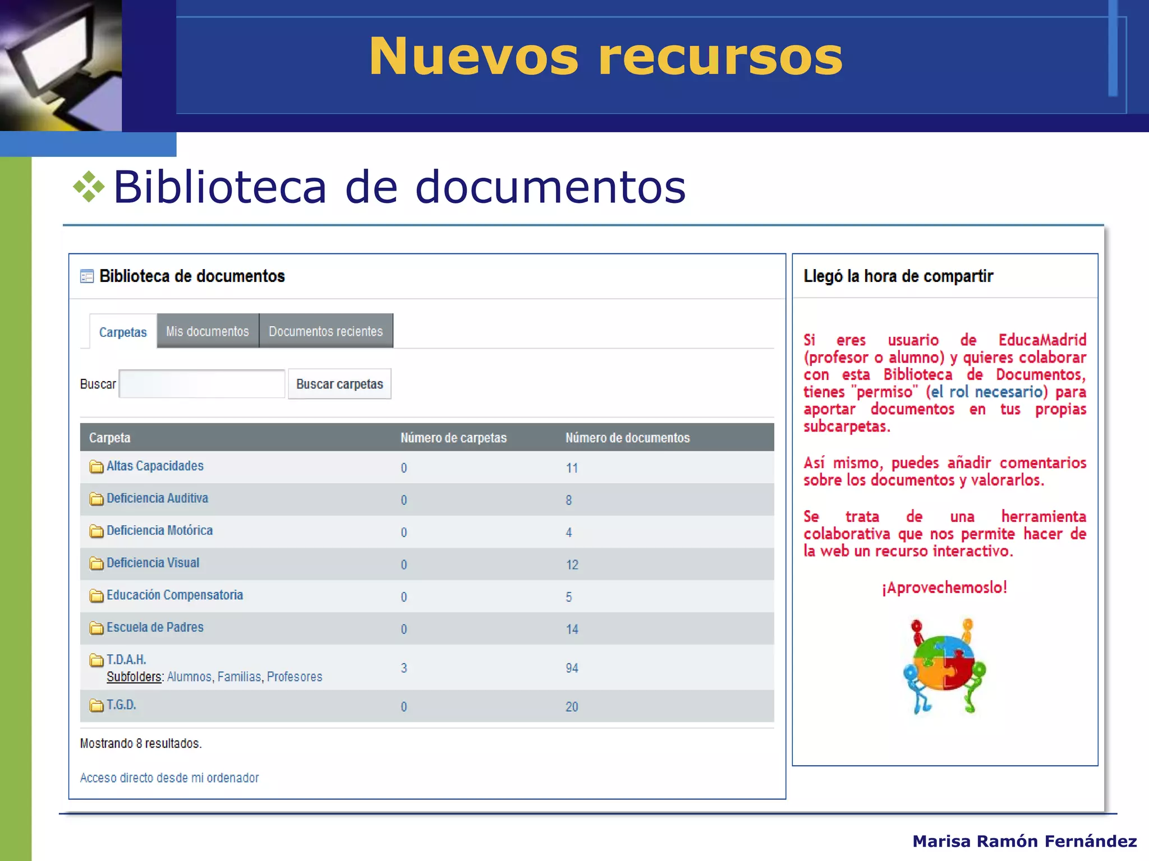Image resolution: width=1149 pixels, height=861 pixels.
Task: Click document count 14 for Escuela de Padres
Action: 572,629
